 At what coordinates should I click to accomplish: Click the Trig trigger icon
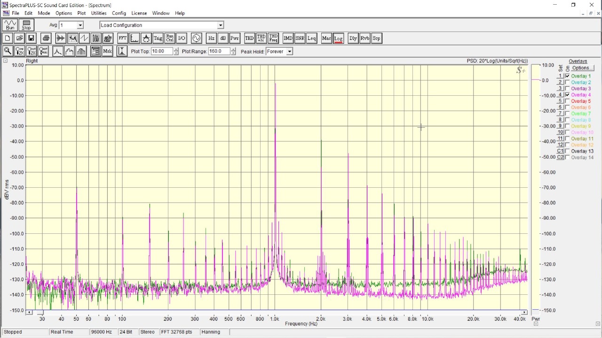(x=158, y=38)
